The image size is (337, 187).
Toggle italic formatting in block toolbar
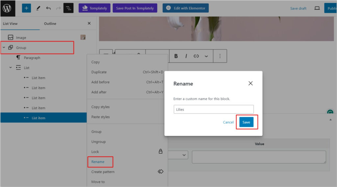coord(186,56)
